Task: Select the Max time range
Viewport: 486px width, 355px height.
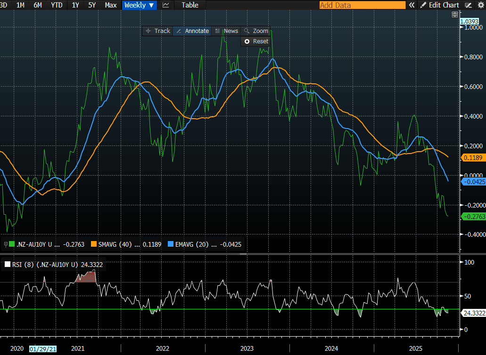Action: tap(111, 5)
